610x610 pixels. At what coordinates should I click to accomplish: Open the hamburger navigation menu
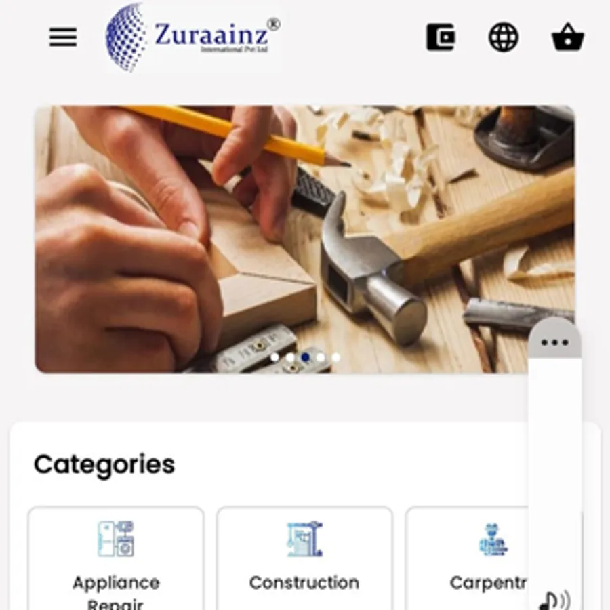pyautogui.click(x=63, y=37)
